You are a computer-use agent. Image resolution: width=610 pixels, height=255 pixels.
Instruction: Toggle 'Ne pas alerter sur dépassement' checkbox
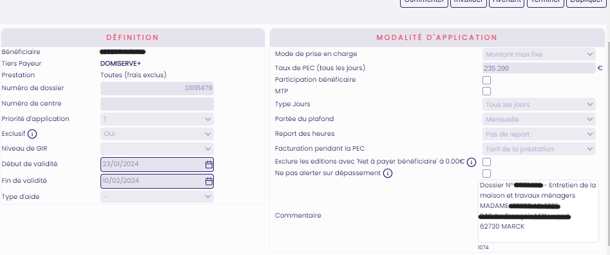[486, 173]
